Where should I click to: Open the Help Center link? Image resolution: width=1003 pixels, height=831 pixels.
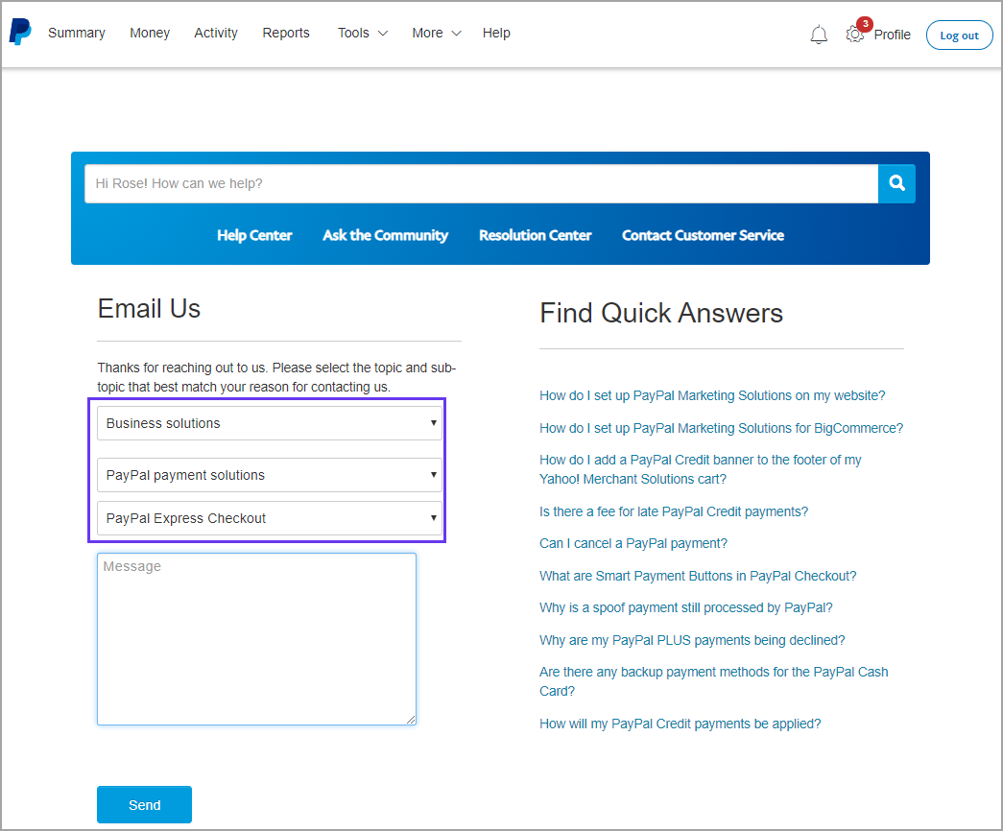click(x=254, y=235)
